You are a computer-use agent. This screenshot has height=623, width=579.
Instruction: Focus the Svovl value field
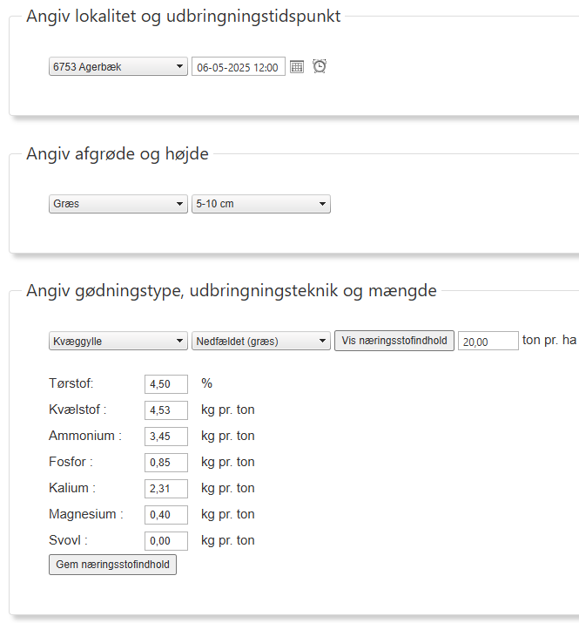[165, 541]
